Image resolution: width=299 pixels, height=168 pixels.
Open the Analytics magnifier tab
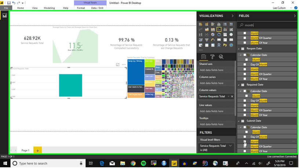coord(221,57)
